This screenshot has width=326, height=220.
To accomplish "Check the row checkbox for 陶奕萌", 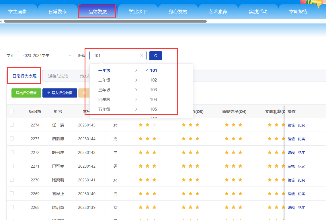I will pyautogui.click(x=12, y=180).
